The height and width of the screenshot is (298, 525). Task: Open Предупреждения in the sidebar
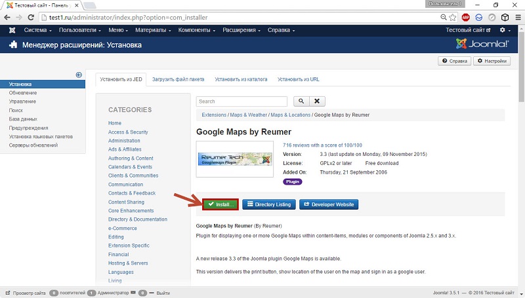point(28,128)
